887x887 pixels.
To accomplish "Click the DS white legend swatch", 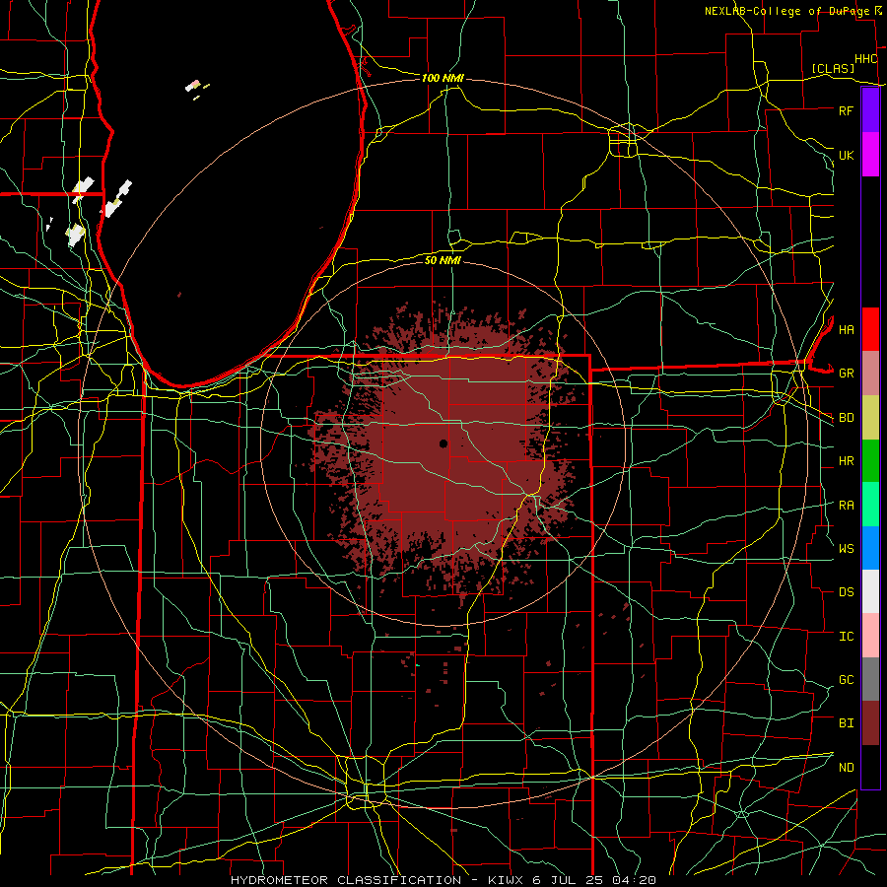I will point(870,591).
